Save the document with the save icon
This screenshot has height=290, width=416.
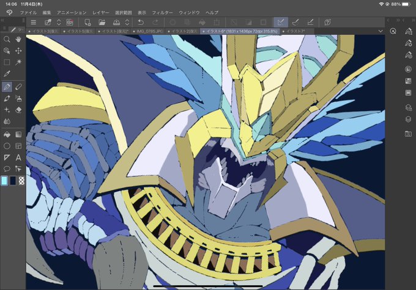click(x=116, y=23)
